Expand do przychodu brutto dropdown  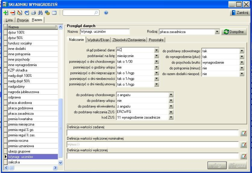point(242,62)
